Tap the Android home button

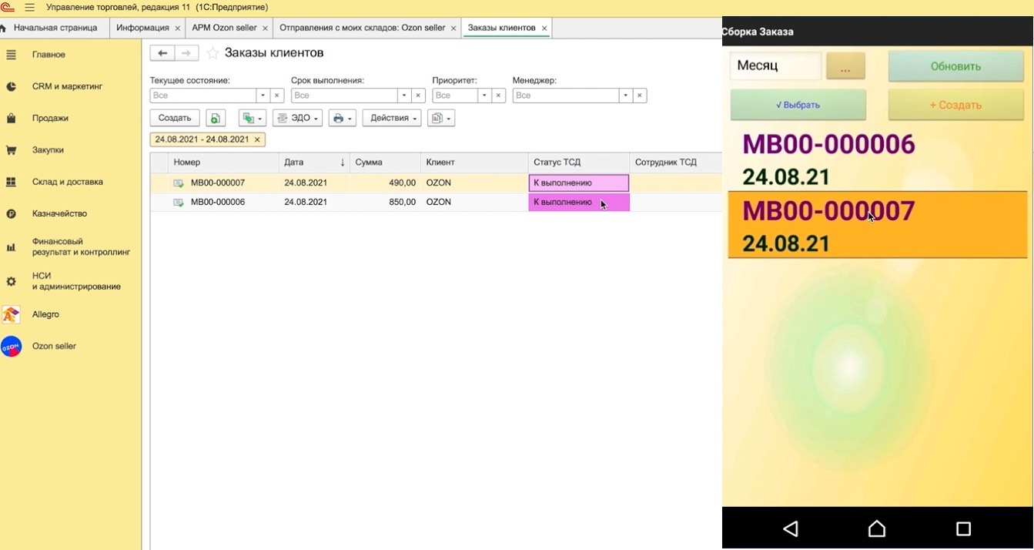click(876, 528)
